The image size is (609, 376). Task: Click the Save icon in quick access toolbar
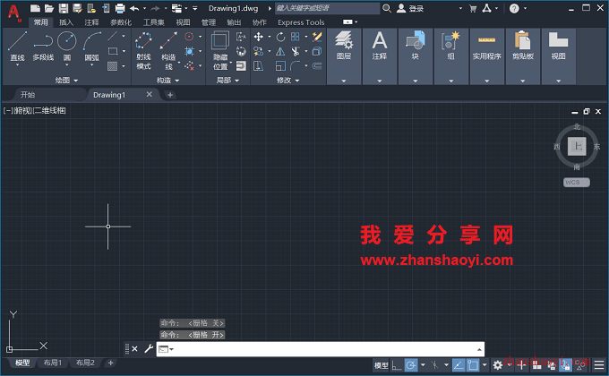point(64,8)
